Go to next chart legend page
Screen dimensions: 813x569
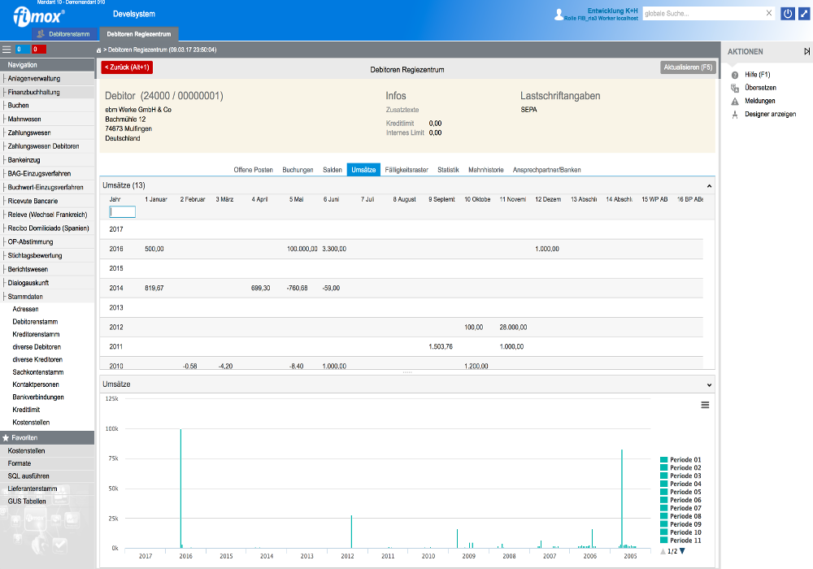click(682, 551)
